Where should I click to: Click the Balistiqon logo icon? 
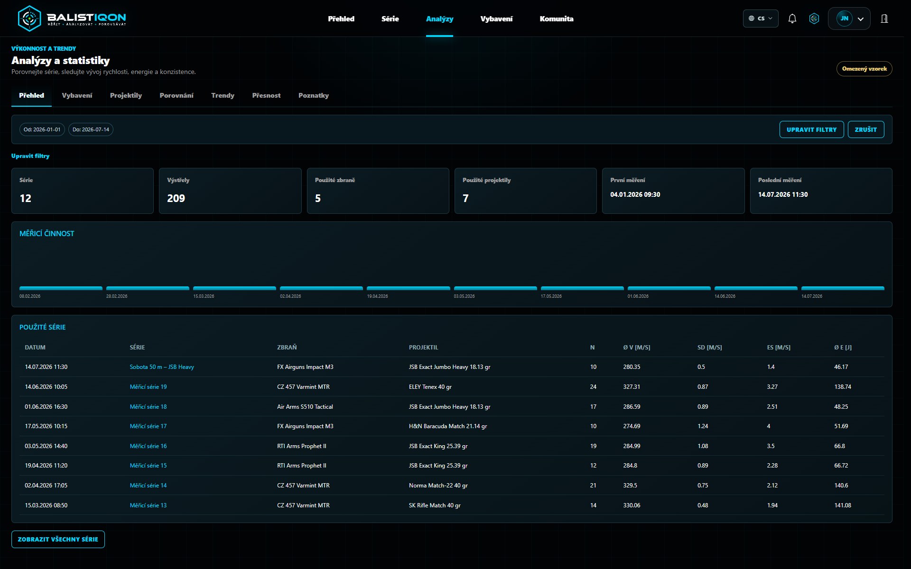click(x=29, y=18)
